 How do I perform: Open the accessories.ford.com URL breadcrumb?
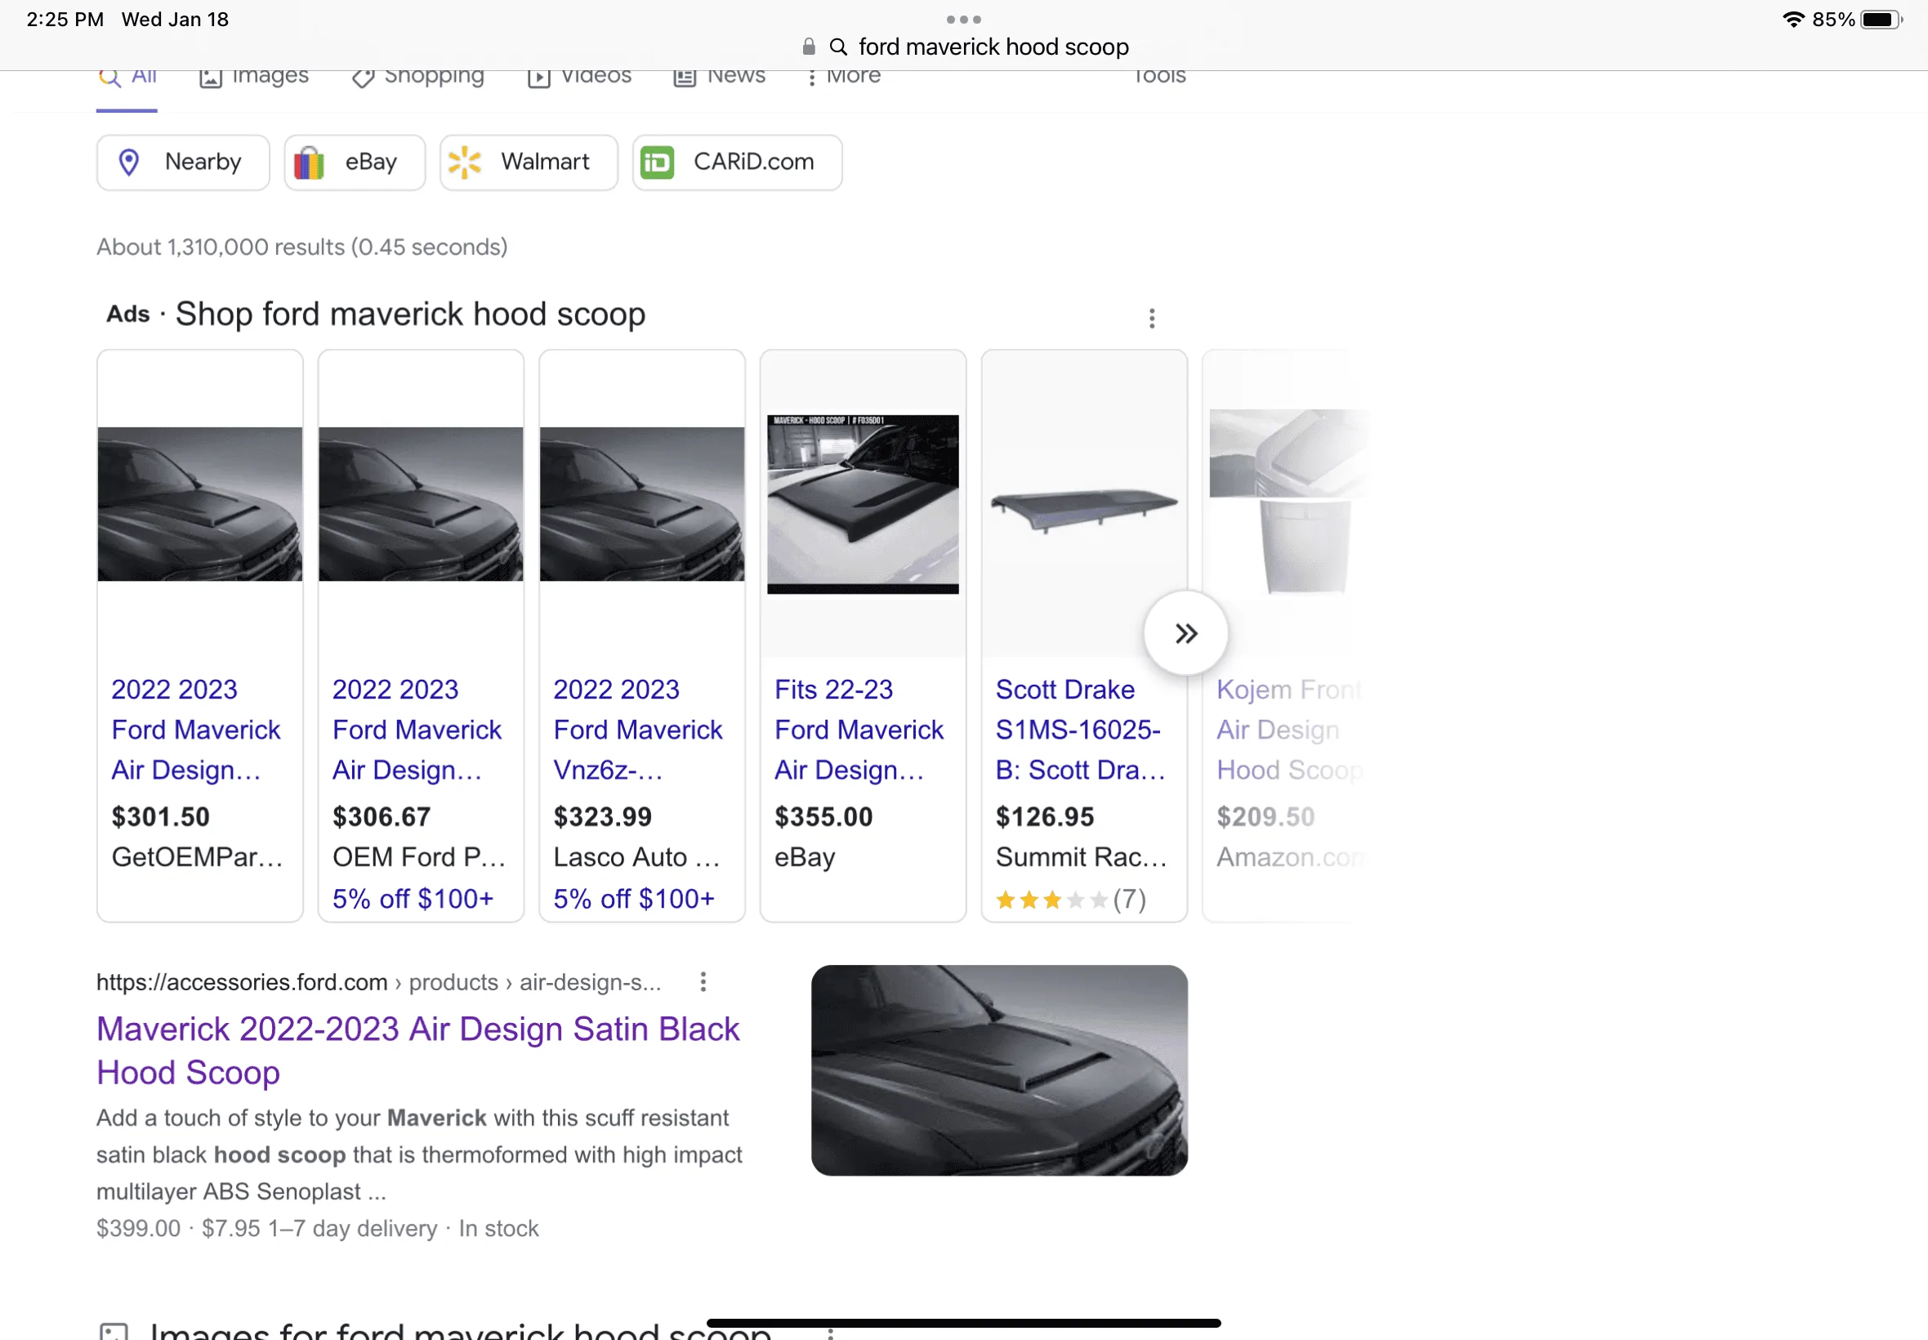pyautogui.click(x=378, y=982)
